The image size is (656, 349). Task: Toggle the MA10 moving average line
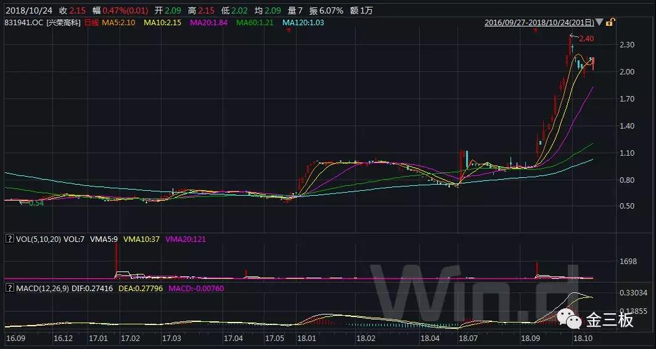pyautogui.click(x=163, y=23)
